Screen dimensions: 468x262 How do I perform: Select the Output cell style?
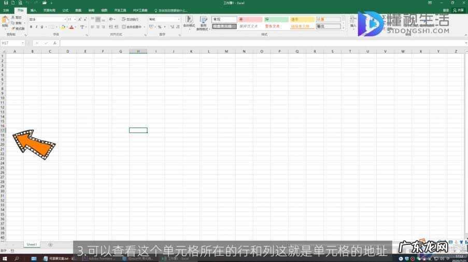coord(328,26)
